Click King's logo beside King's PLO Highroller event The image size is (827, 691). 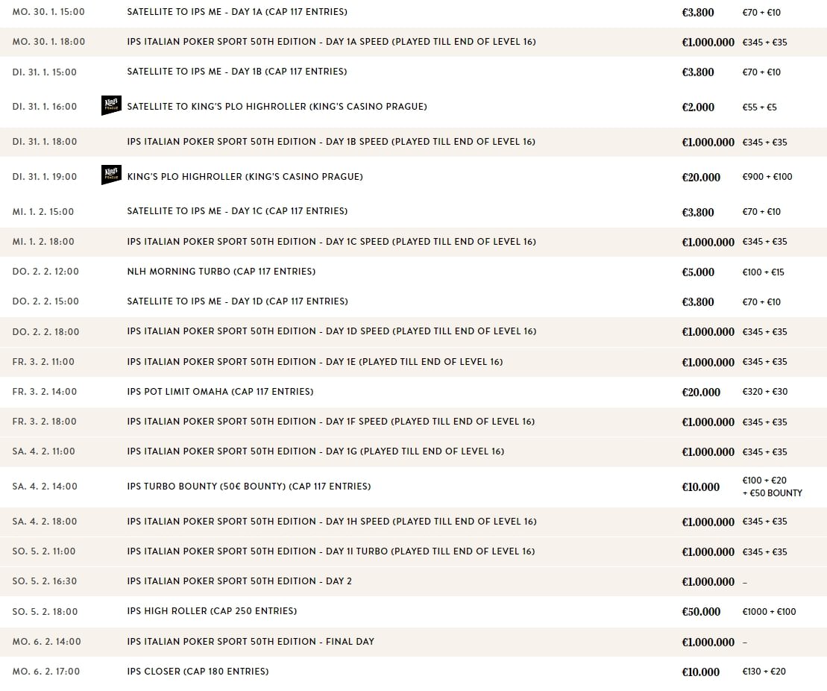110,176
